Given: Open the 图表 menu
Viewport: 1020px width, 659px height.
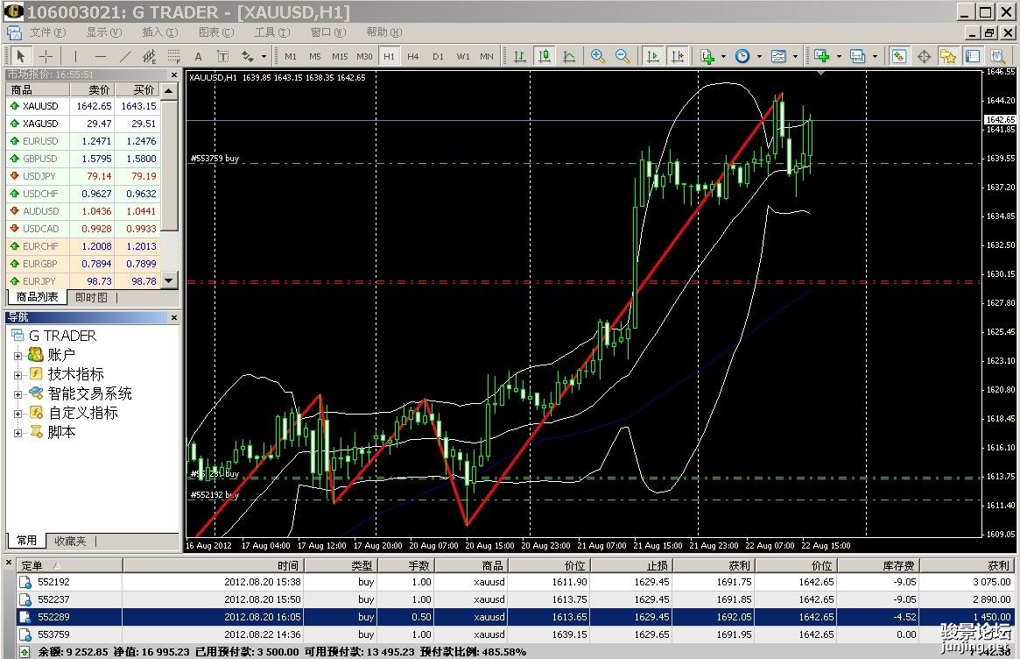Looking at the screenshot, I should pyautogui.click(x=216, y=32).
